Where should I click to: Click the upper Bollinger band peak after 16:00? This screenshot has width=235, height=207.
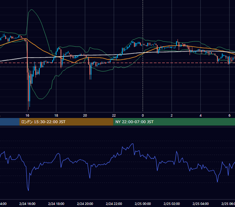[x=32, y=10]
